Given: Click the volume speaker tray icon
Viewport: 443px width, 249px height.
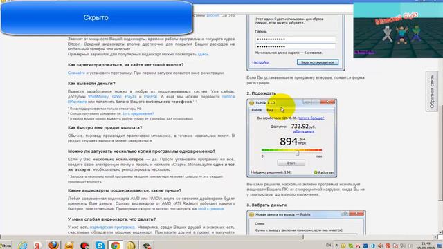Looking at the screenshot, I should pos(380,246).
